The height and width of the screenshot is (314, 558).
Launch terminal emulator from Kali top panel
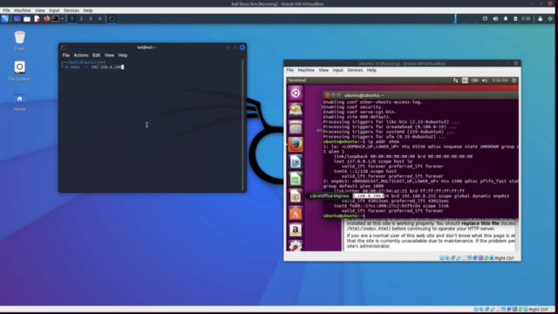[56, 18]
